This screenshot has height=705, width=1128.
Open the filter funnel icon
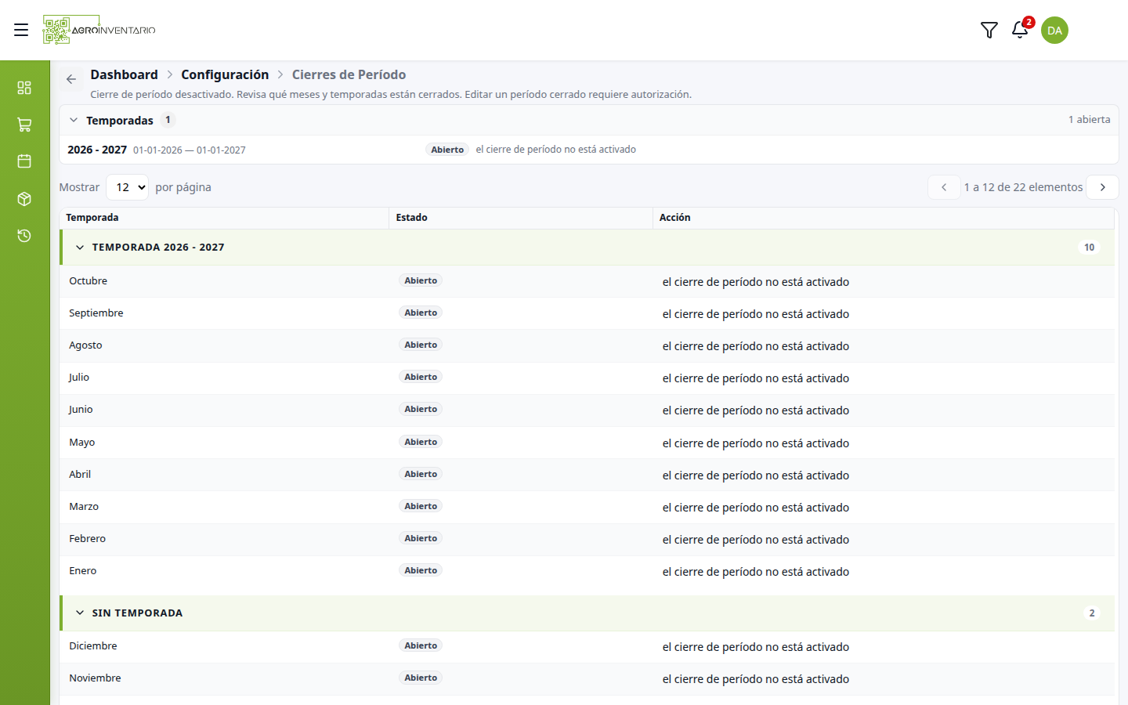989,30
